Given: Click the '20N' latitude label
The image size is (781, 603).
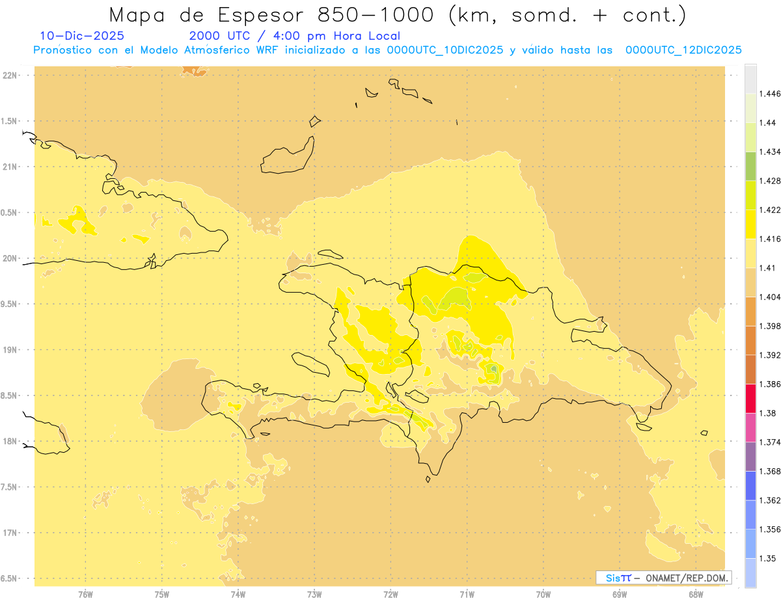Looking at the screenshot, I should [x=10, y=258].
